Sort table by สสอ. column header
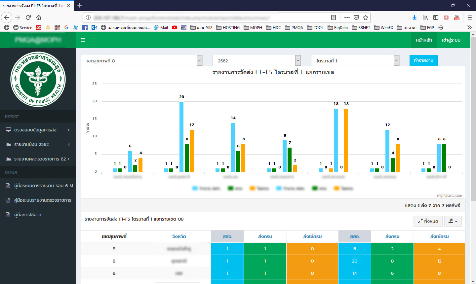Viewport: 476px width, 284px height. [355, 236]
